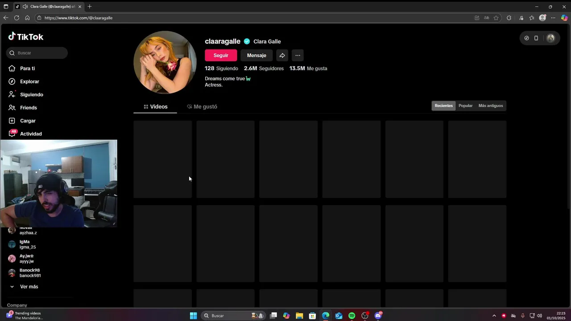The width and height of the screenshot is (571, 321).
Task: Open Outlook from the taskbar
Action: click(339, 316)
